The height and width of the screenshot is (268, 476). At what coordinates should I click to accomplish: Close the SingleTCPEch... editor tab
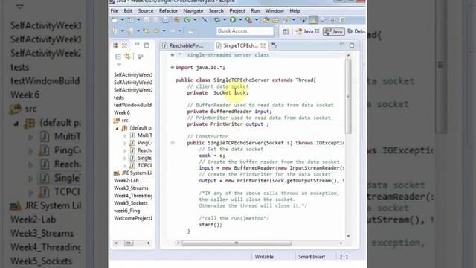tap(263, 45)
